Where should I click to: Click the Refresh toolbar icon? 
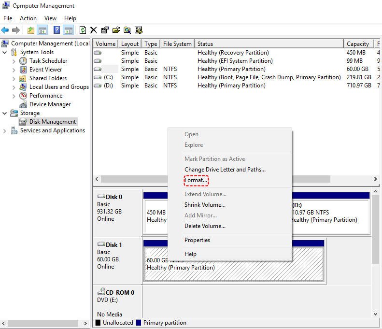(83, 30)
